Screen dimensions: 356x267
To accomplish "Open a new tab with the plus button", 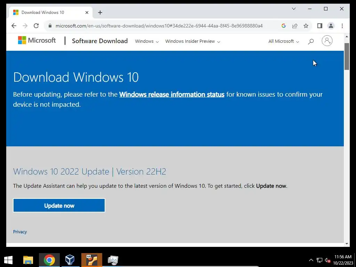I will tap(100, 13).
